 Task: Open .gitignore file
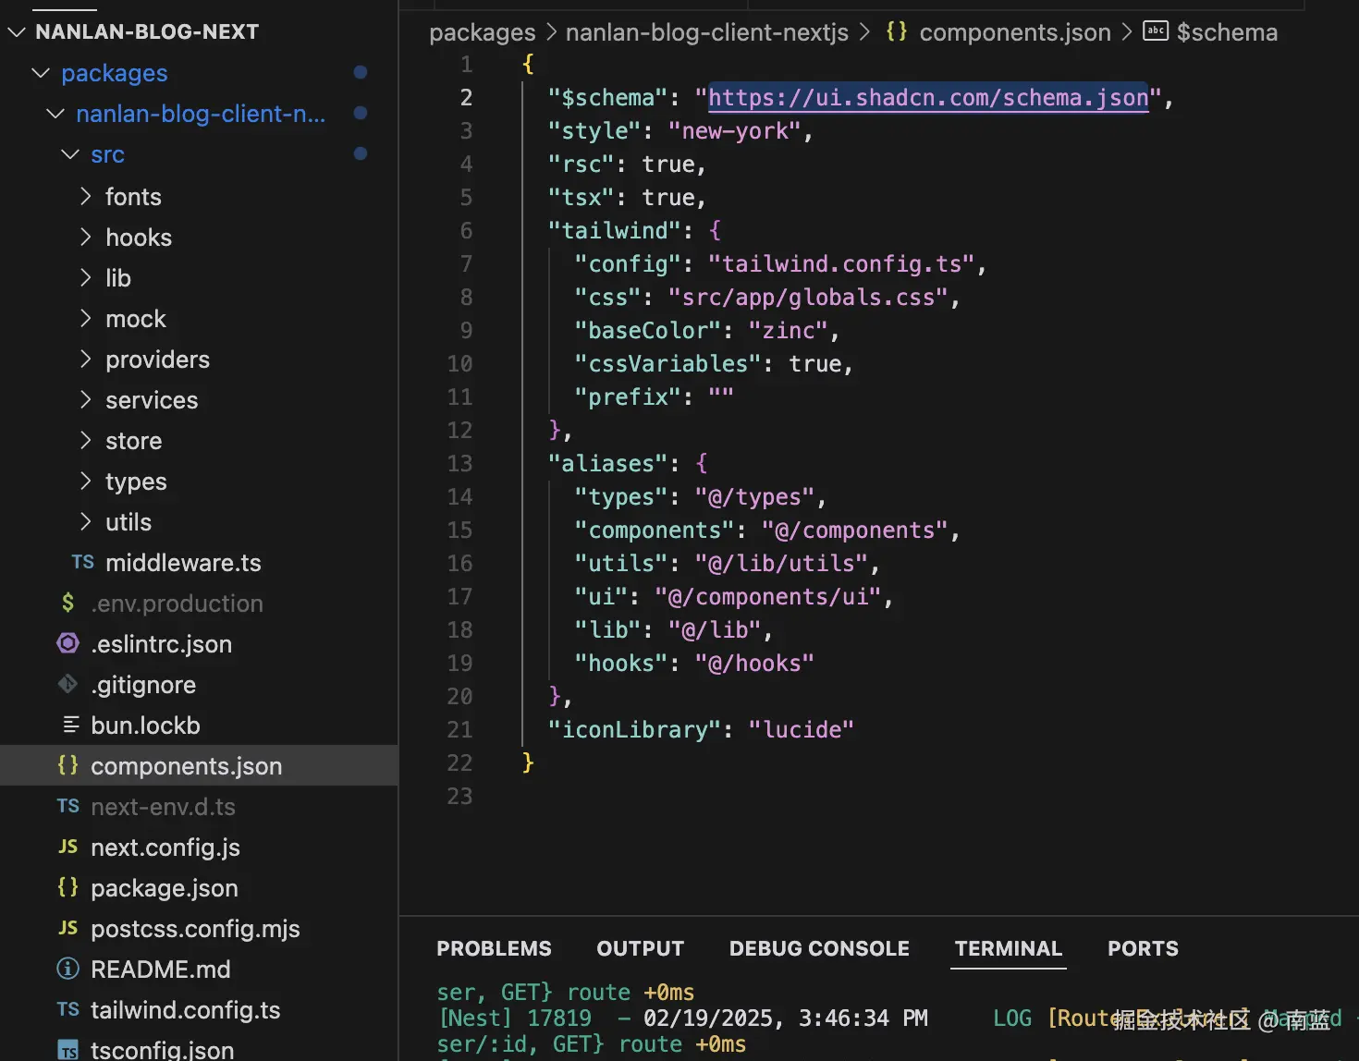click(143, 684)
